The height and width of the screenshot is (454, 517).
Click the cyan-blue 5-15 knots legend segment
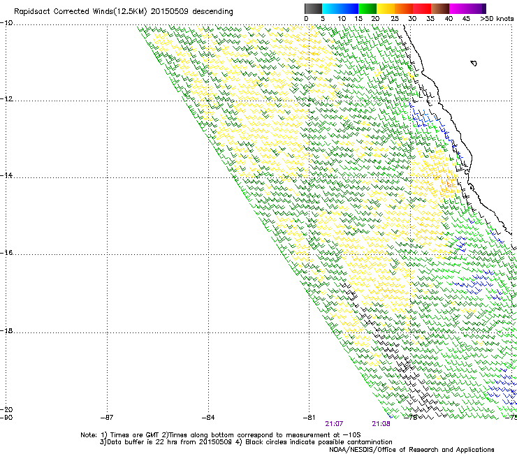point(340,8)
